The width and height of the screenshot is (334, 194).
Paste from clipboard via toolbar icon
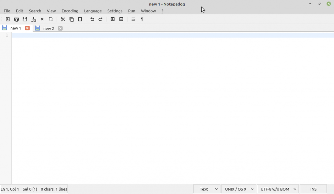click(x=80, y=19)
